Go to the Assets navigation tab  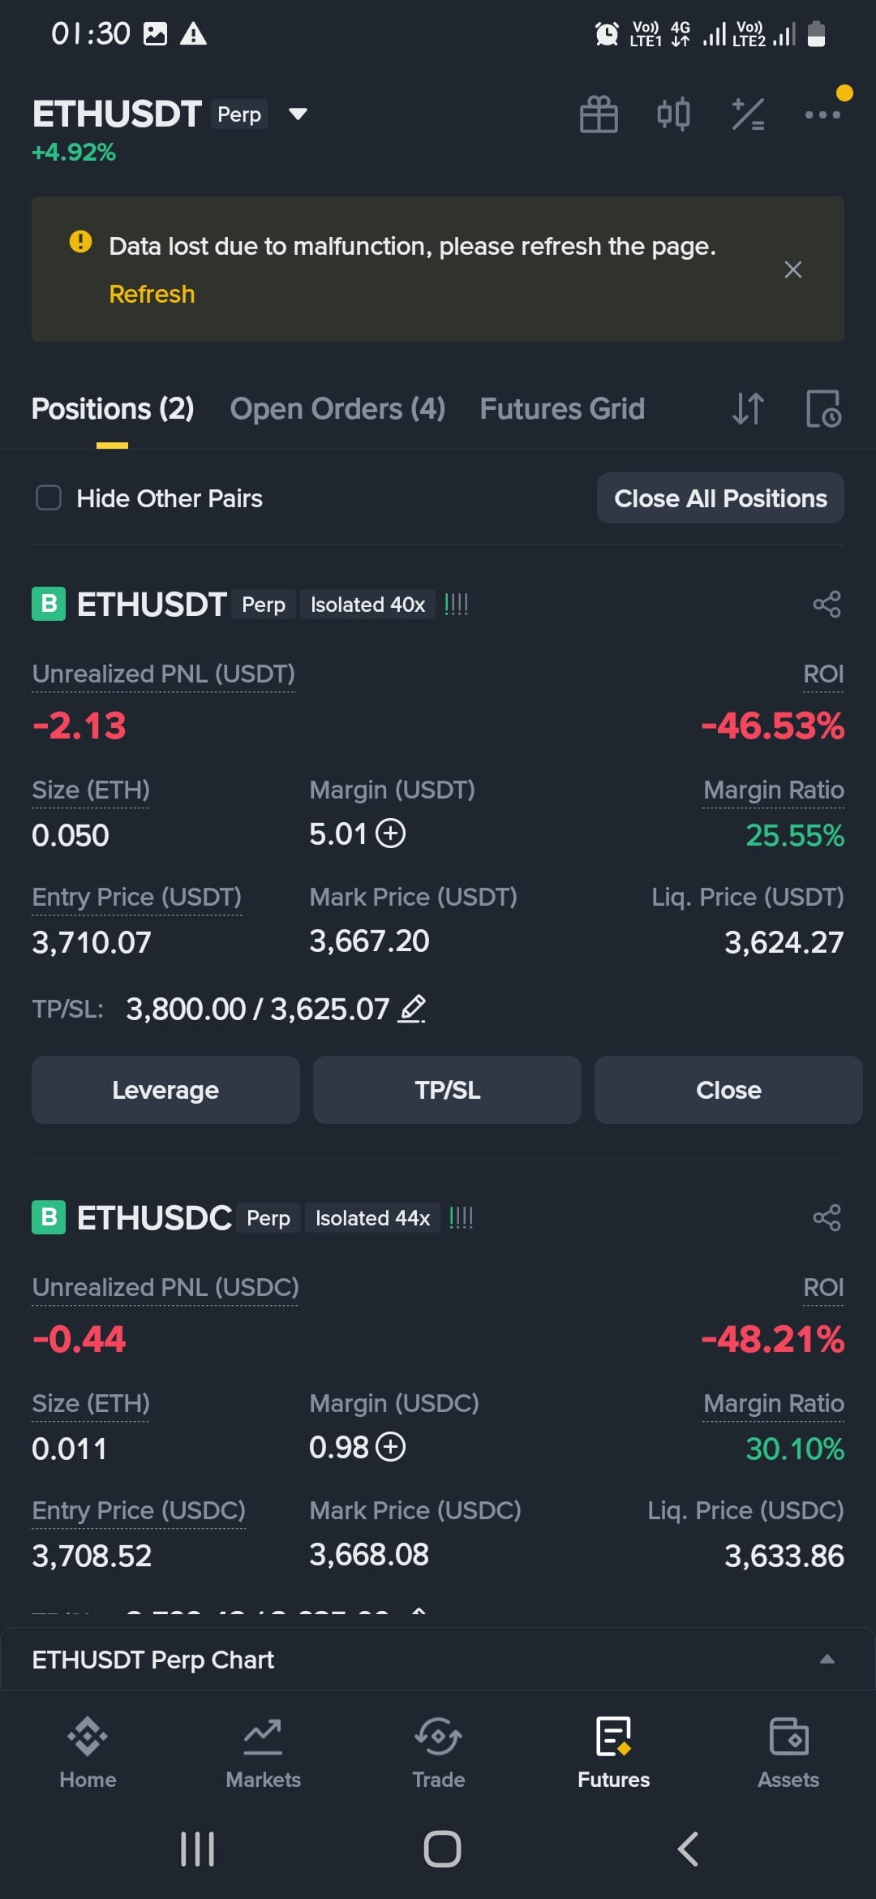[x=788, y=1754]
